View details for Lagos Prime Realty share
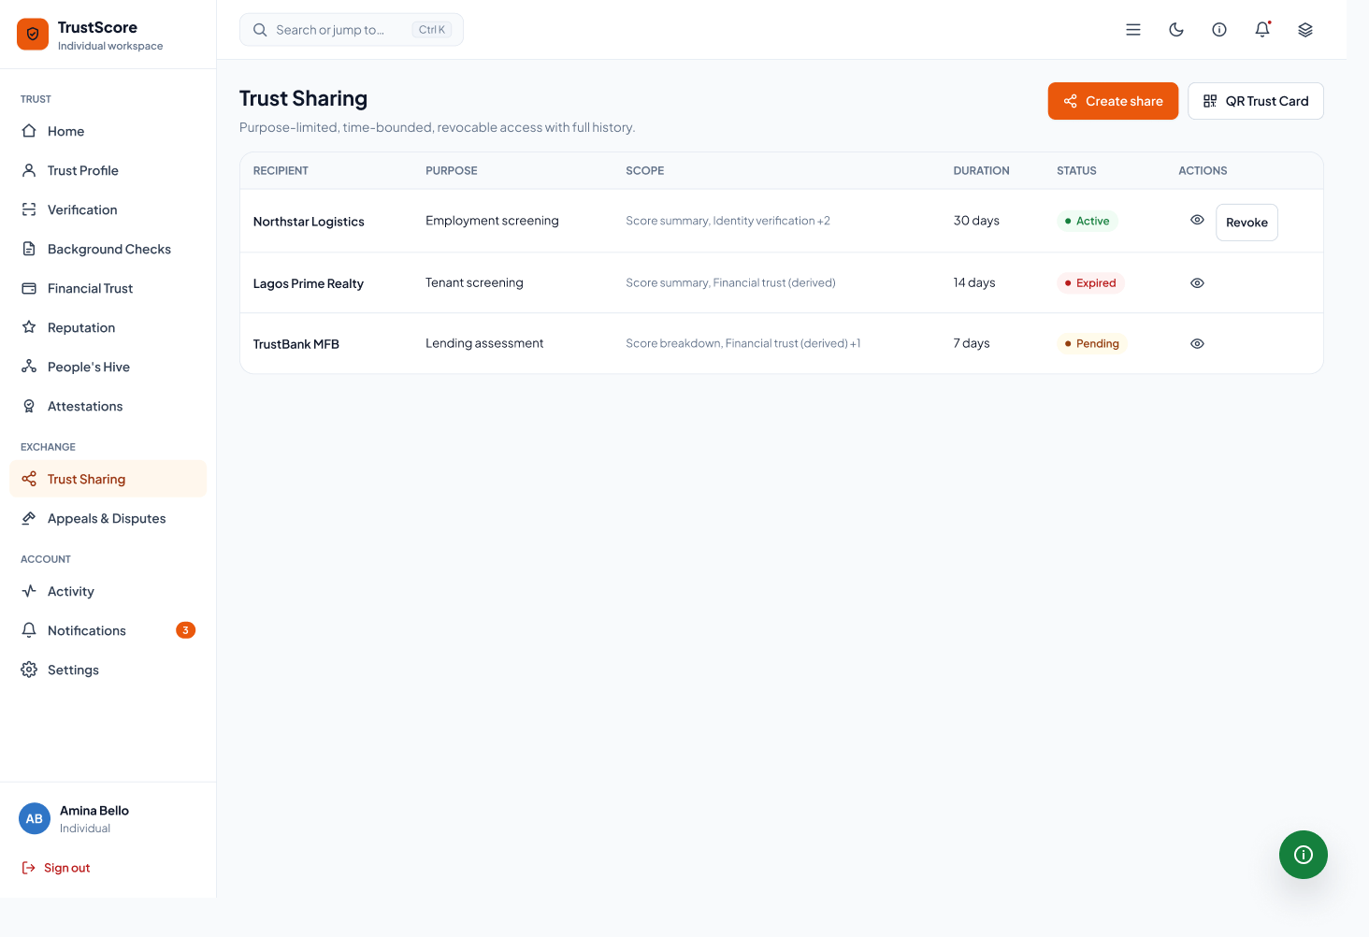 pyautogui.click(x=1197, y=282)
